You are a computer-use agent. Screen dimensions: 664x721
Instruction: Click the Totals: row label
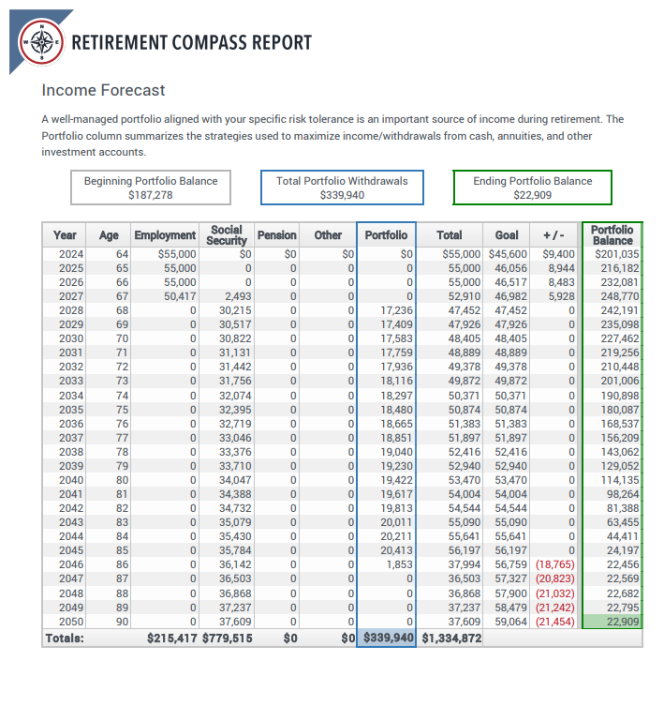tap(65, 638)
